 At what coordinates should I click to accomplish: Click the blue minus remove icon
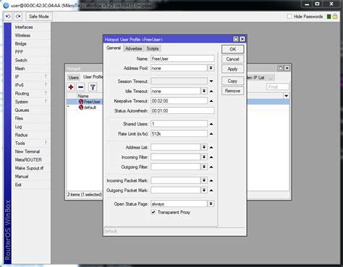click(x=81, y=87)
